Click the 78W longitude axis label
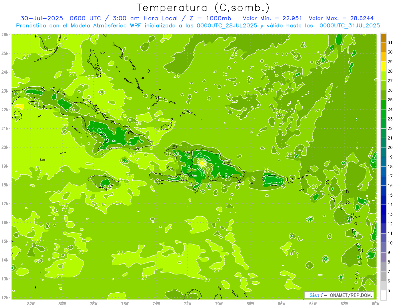 (93, 303)
